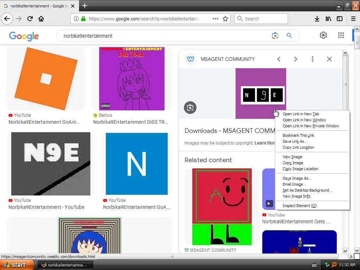Click the blue magnifier search button

click(x=289, y=36)
